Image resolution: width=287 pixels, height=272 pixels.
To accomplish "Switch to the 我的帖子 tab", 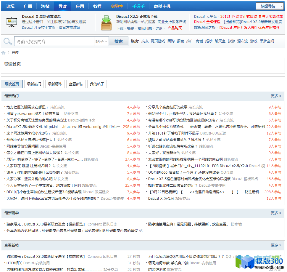I will coord(97,84).
